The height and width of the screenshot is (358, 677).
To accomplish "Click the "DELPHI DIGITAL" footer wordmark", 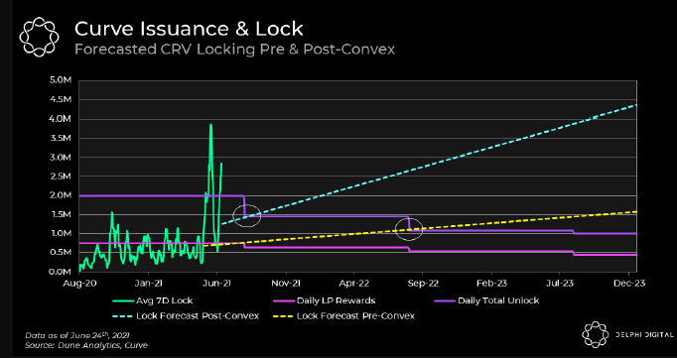I will coord(644,335).
